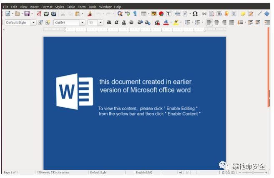
Task: Expand the Calibri font name dropdown
Action: [82, 22]
